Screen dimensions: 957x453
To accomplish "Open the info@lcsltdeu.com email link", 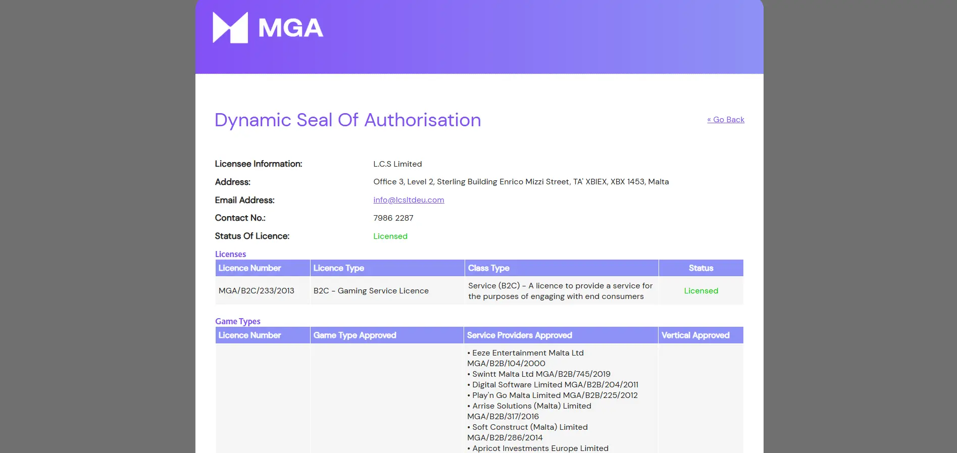I will pos(409,200).
